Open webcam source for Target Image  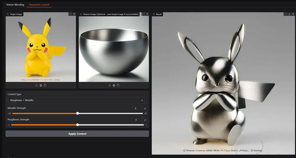click(41, 85)
